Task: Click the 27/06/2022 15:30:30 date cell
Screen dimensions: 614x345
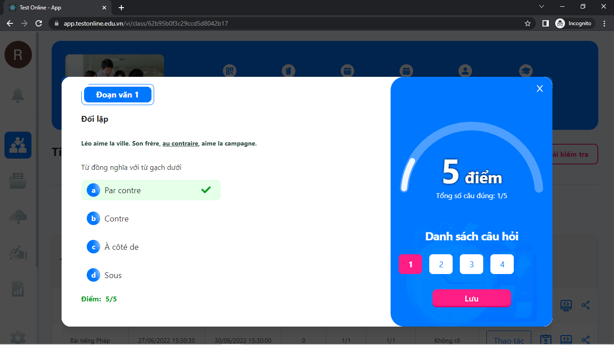Action: tap(166, 341)
